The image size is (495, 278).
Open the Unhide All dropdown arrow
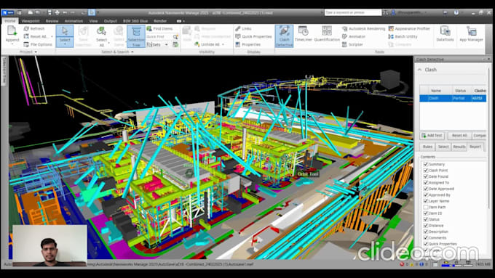click(223, 44)
